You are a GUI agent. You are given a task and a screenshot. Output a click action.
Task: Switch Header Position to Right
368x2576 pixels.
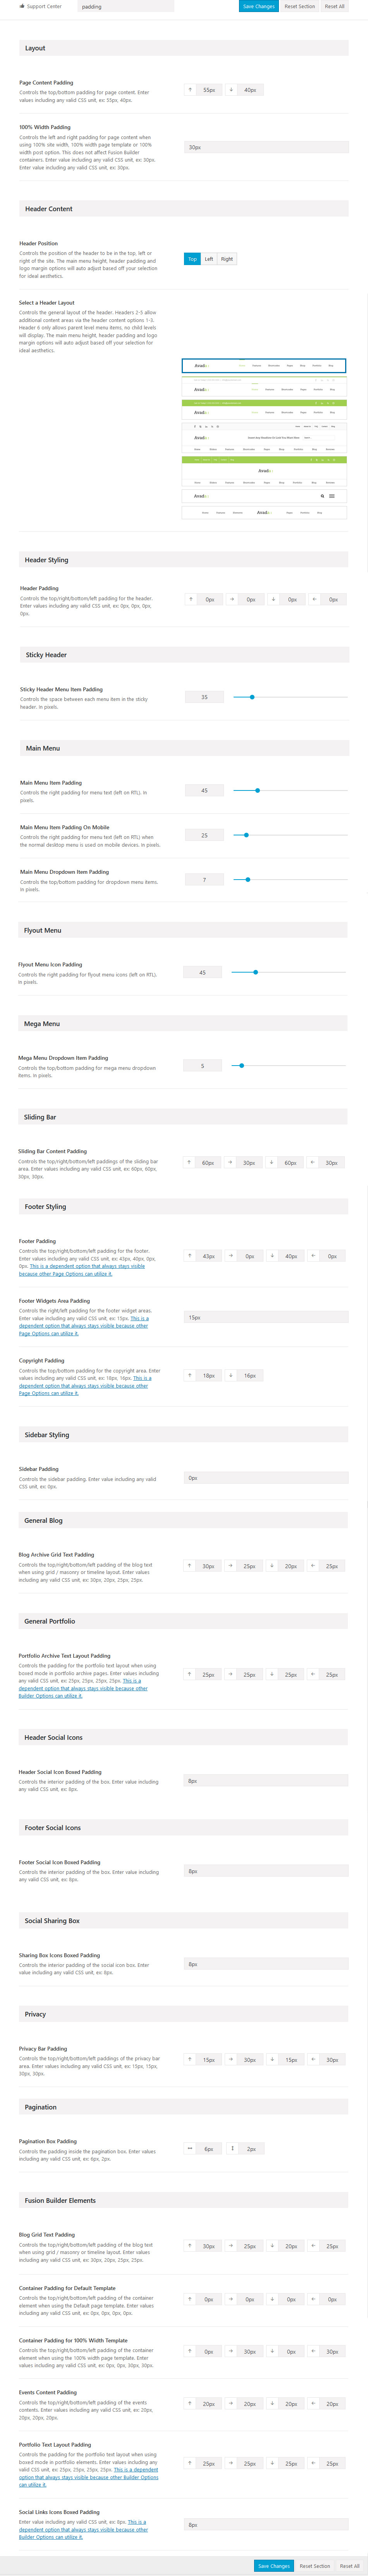227,259
